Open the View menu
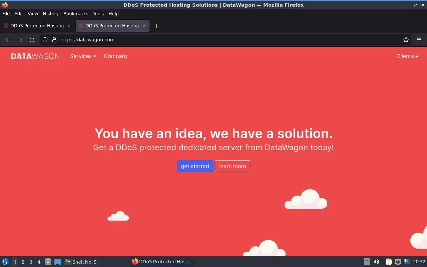Screen dimensions: 427x267 pyautogui.click(x=33, y=14)
